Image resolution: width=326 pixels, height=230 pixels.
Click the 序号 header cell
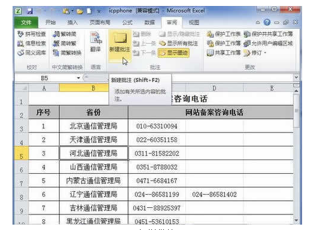[44, 112]
